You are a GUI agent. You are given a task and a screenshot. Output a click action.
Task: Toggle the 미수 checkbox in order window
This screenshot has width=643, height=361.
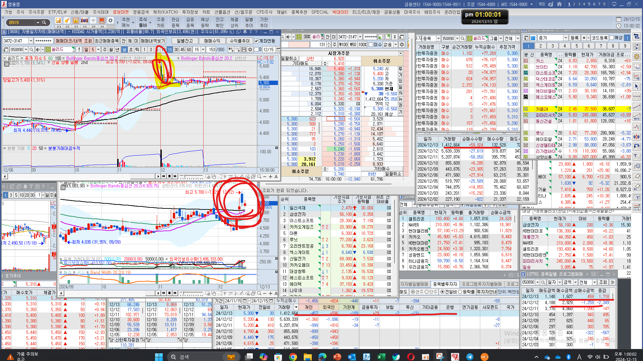[371, 44]
